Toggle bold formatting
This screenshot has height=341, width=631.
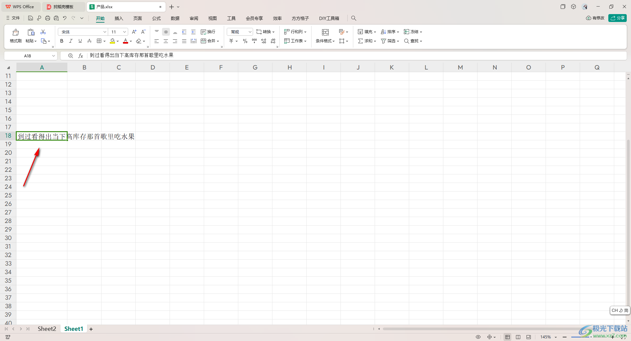click(61, 41)
